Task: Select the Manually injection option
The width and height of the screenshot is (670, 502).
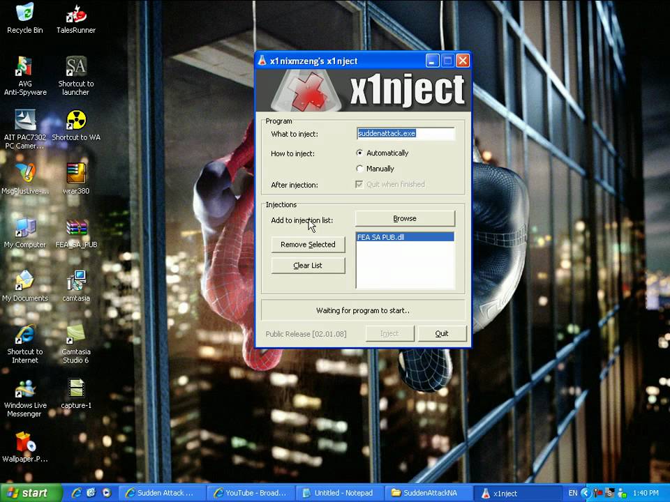Action: click(x=375, y=169)
